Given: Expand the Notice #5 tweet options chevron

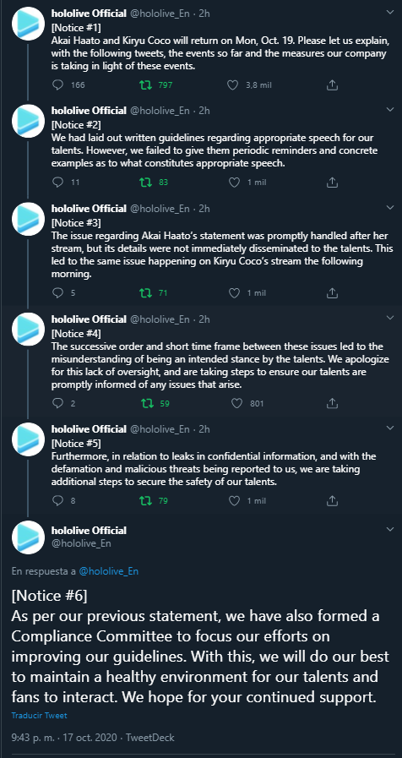Looking at the screenshot, I should click(390, 428).
